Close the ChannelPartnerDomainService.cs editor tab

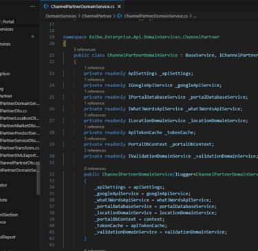(119, 7)
